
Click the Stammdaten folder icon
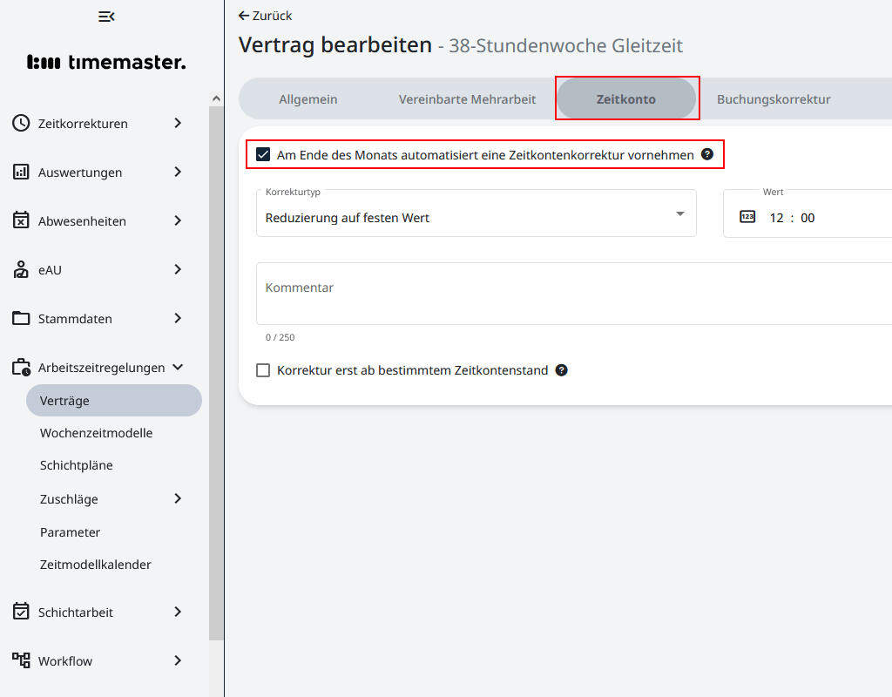click(21, 319)
